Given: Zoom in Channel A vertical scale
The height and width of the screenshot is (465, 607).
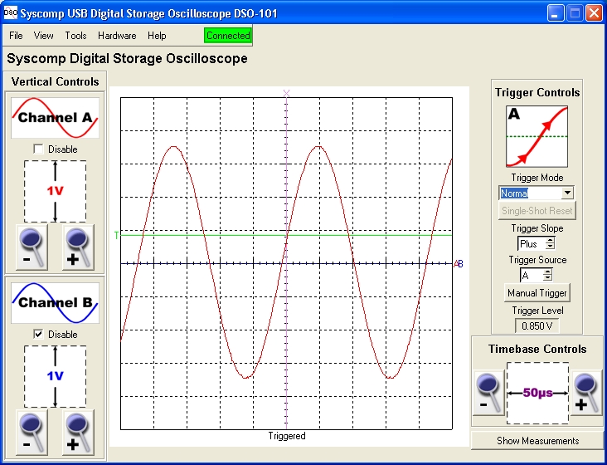Looking at the screenshot, I should click(x=78, y=247).
